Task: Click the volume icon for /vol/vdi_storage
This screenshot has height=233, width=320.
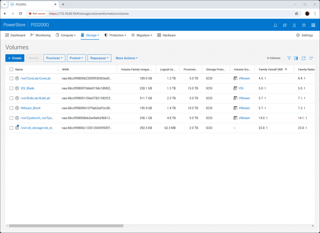Action: point(17,128)
